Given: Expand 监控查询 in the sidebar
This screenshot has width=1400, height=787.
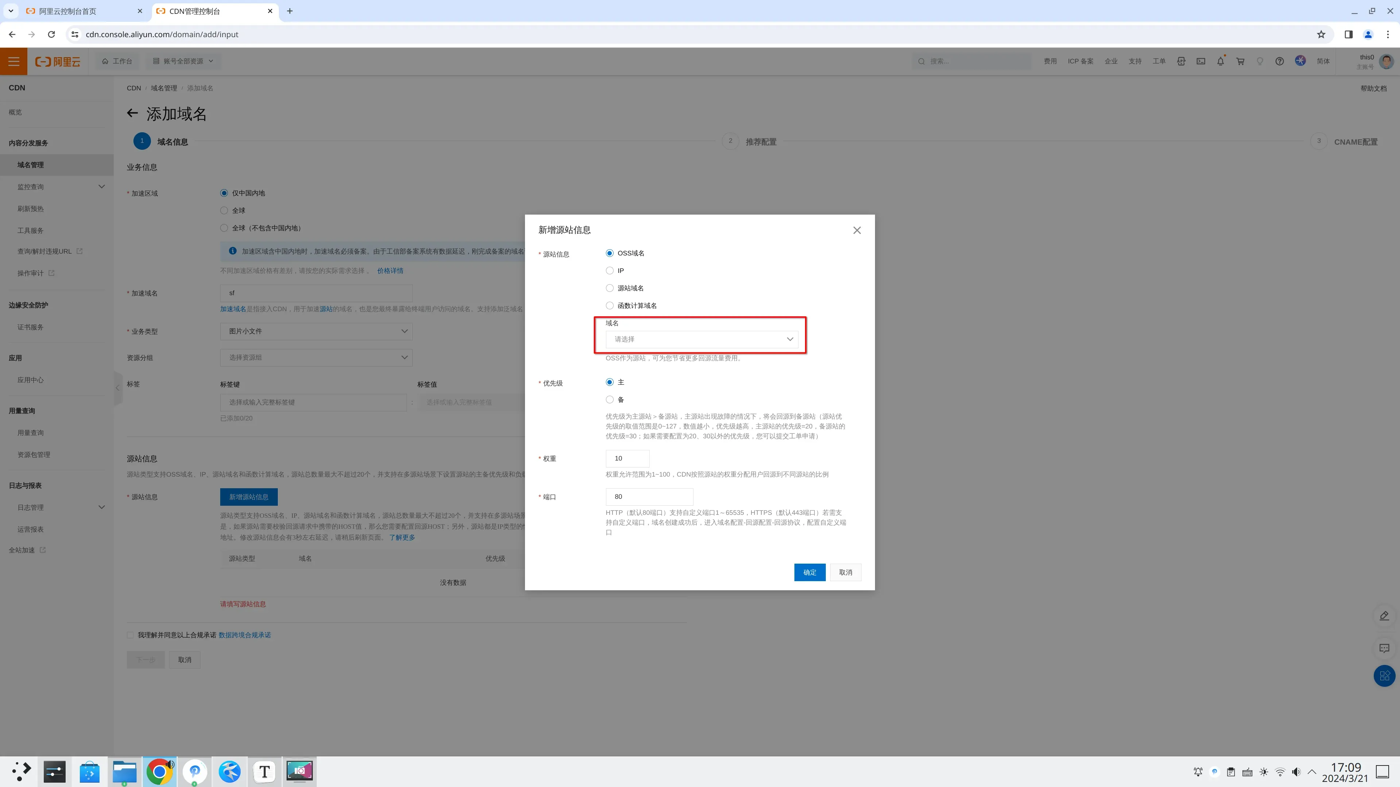Looking at the screenshot, I should pyautogui.click(x=60, y=187).
